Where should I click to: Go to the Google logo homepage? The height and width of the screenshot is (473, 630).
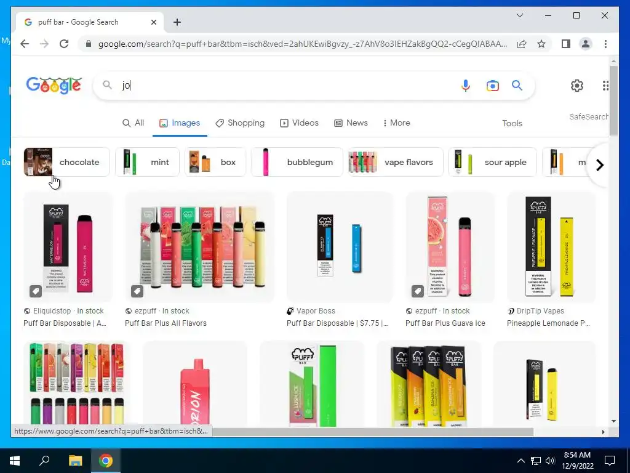(x=54, y=85)
